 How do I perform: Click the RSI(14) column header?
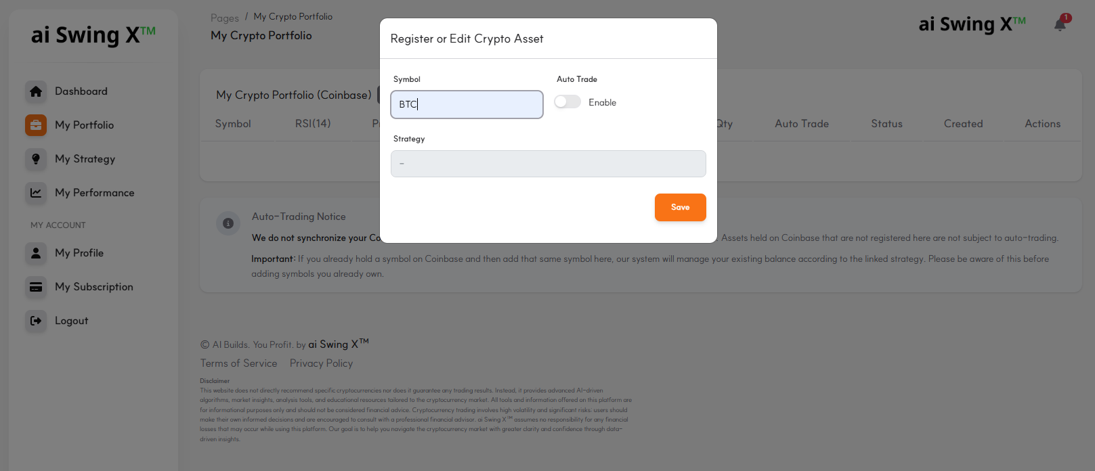tap(313, 124)
